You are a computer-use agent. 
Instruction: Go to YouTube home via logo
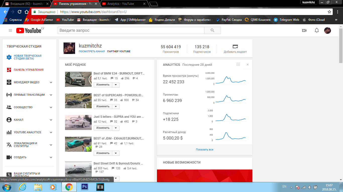(x=29, y=30)
